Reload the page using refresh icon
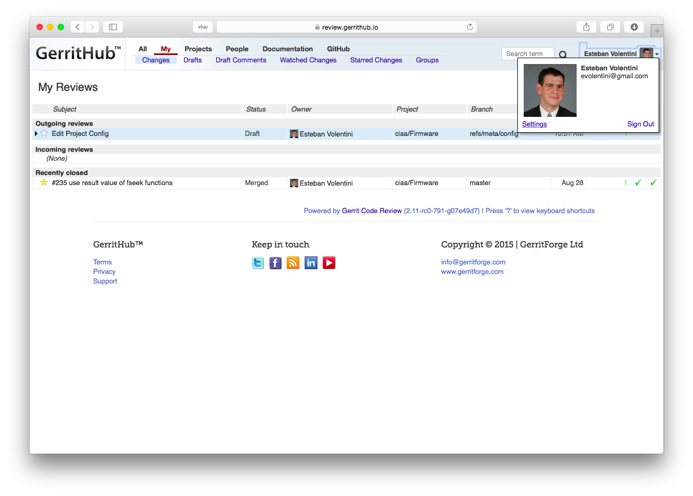Screen dimensions: 693x496 pos(470,27)
